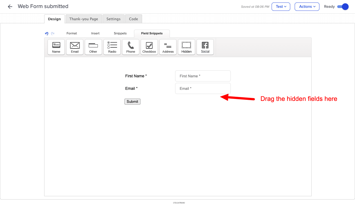The width and height of the screenshot is (355, 204).
Task: Open the Settings tab
Action: click(113, 19)
